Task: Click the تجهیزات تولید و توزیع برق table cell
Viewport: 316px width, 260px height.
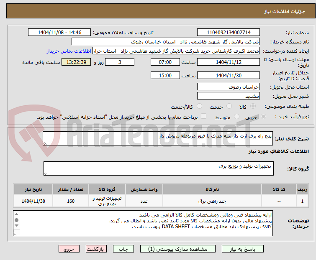Action: pyautogui.click(x=107, y=201)
